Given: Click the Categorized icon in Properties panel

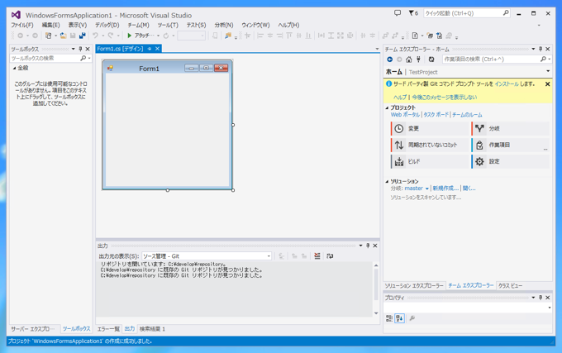Looking at the screenshot, I should pyautogui.click(x=389, y=318).
